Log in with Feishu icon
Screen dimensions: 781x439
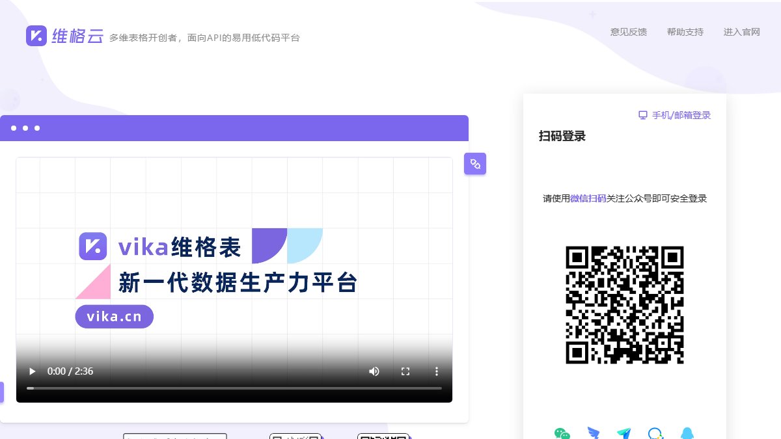coord(624,434)
